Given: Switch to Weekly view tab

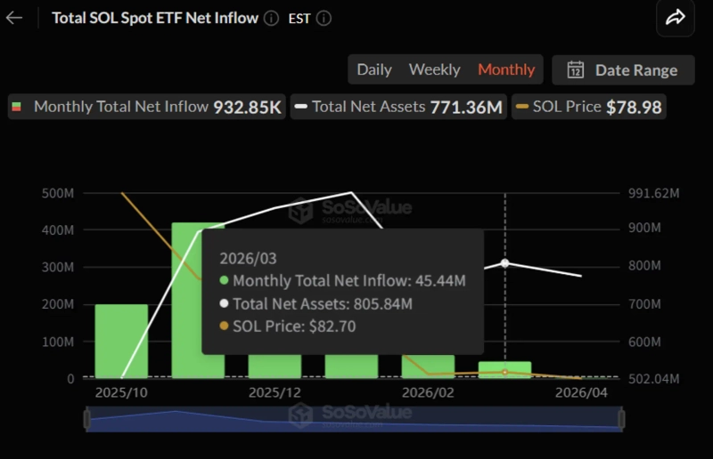Looking at the screenshot, I should [434, 69].
